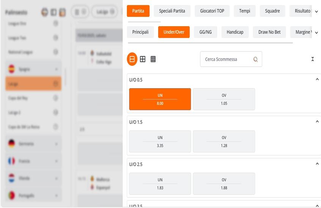Viewport: 321px width, 208px height.
Task: Focus the Cerca Scommessa search field
Action: pos(227,59)
